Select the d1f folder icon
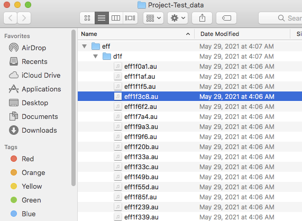The width and height of the screenshot is (302, 221). 107,56
